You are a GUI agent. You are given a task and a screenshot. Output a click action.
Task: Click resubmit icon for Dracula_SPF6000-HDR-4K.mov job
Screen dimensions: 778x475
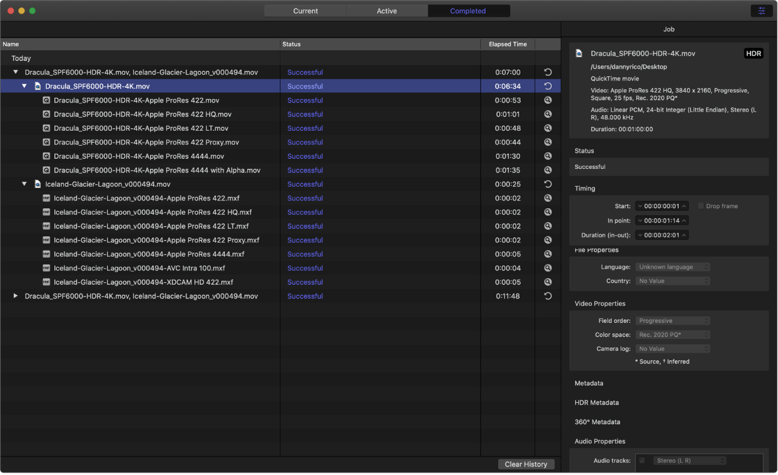[547, 87]
